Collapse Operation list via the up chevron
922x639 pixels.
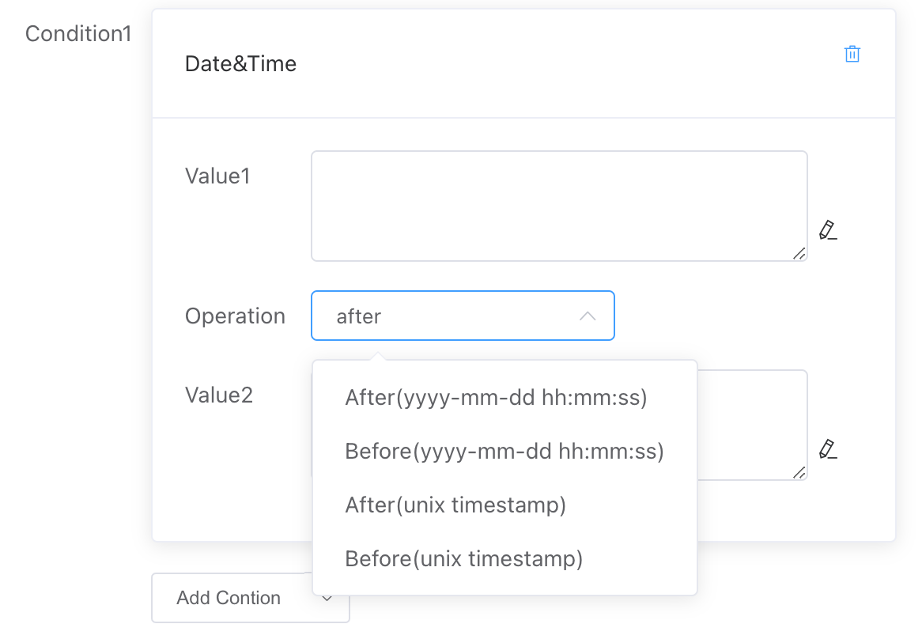[587, 316]
